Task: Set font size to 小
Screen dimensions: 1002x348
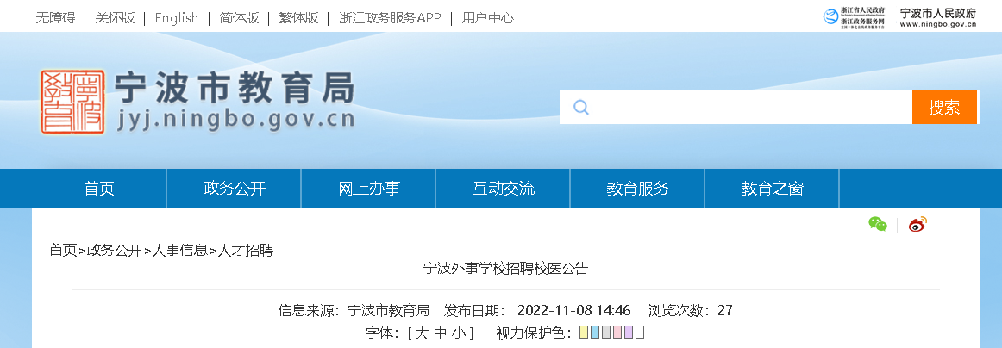Action: coord(459,332)
